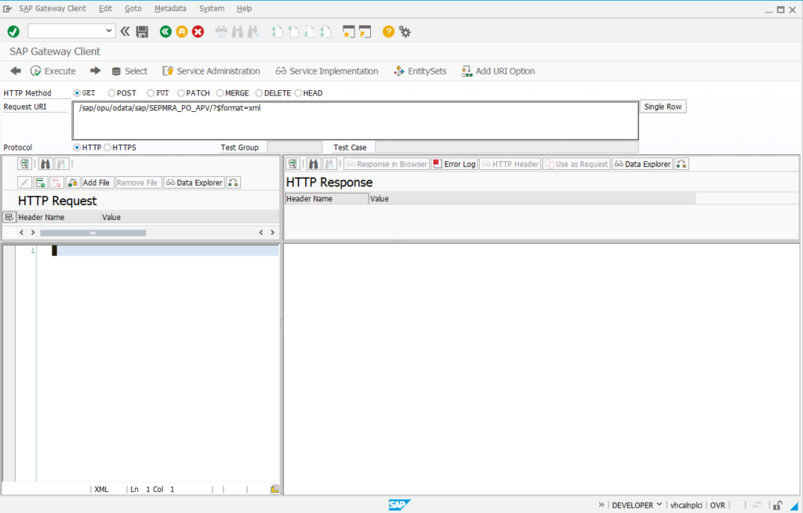Click the request header table horizontal scrollbar
The width and height of the screenshot is (803, 513).
pos(93,233)
